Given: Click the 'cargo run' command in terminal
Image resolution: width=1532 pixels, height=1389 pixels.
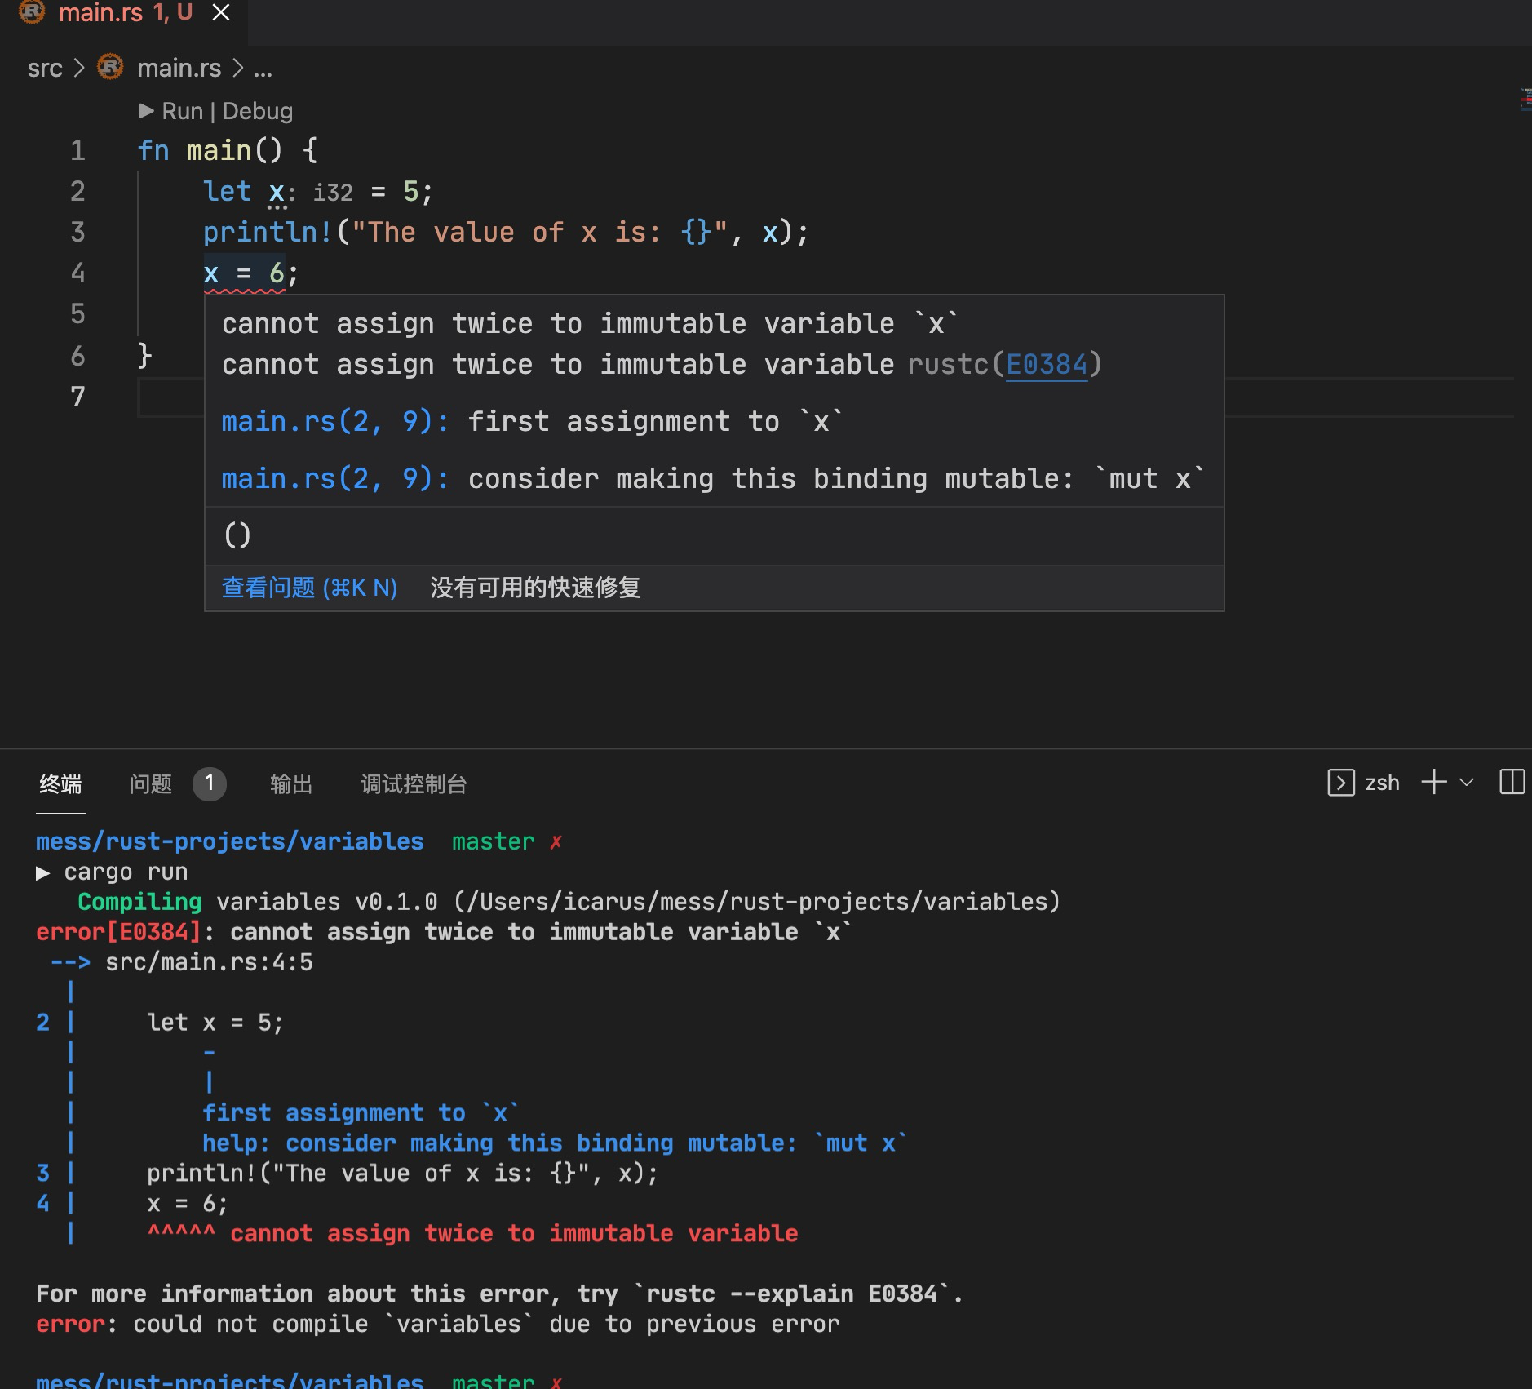Looking at the screenshot, I should [126, 872].
